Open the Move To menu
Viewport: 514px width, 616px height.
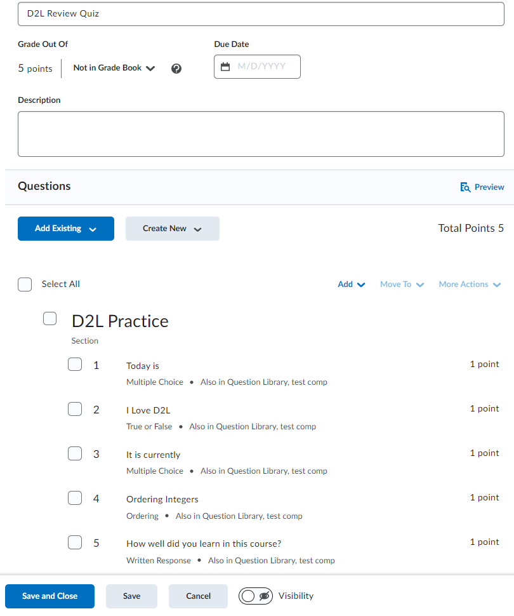(402, 285)
